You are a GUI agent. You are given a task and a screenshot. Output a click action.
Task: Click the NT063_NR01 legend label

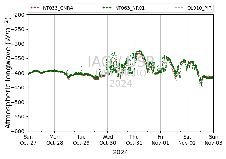click(x=130, y=8)
